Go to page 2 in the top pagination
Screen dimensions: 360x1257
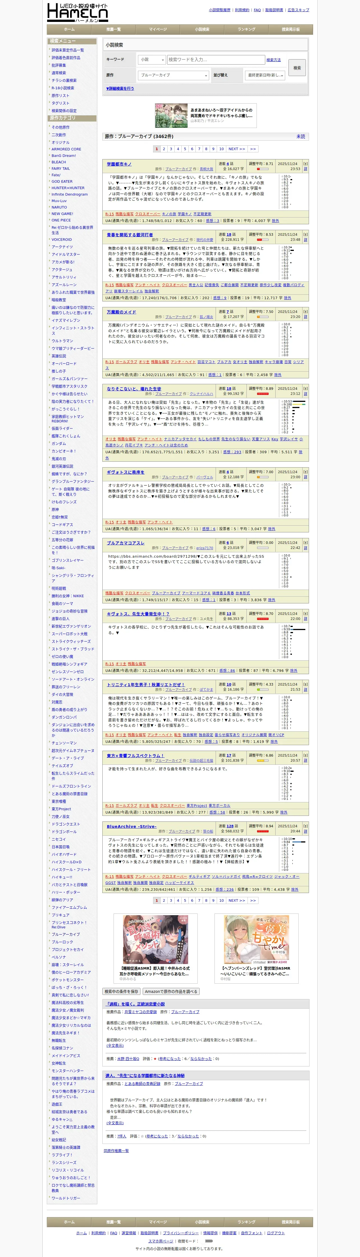(164, 149)
